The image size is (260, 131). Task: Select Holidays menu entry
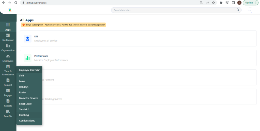29,87
